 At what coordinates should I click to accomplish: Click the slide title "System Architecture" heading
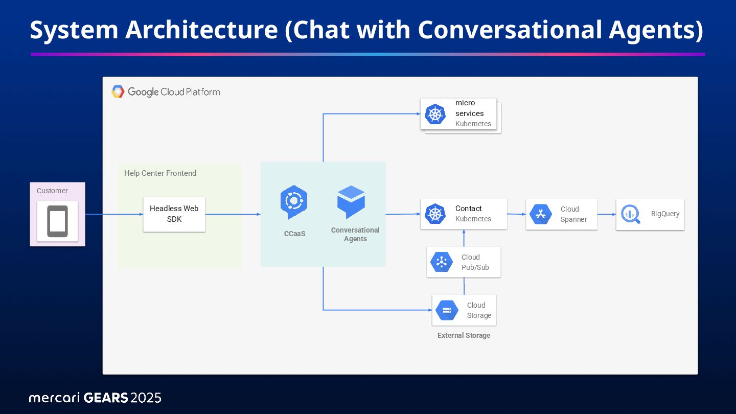coord(366,30)
